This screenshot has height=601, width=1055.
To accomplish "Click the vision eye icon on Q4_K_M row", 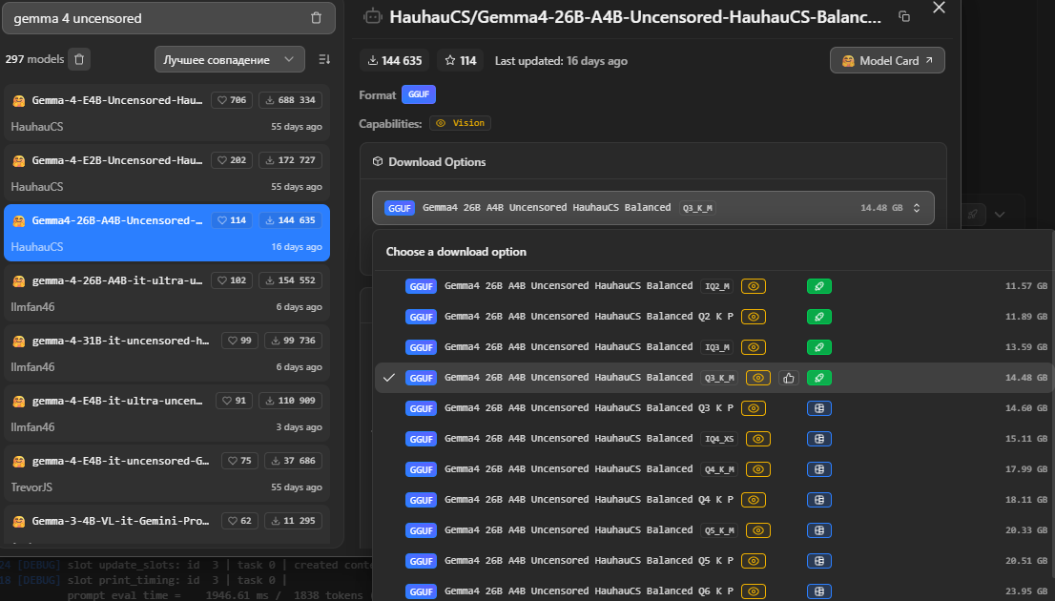I will 757,469.
